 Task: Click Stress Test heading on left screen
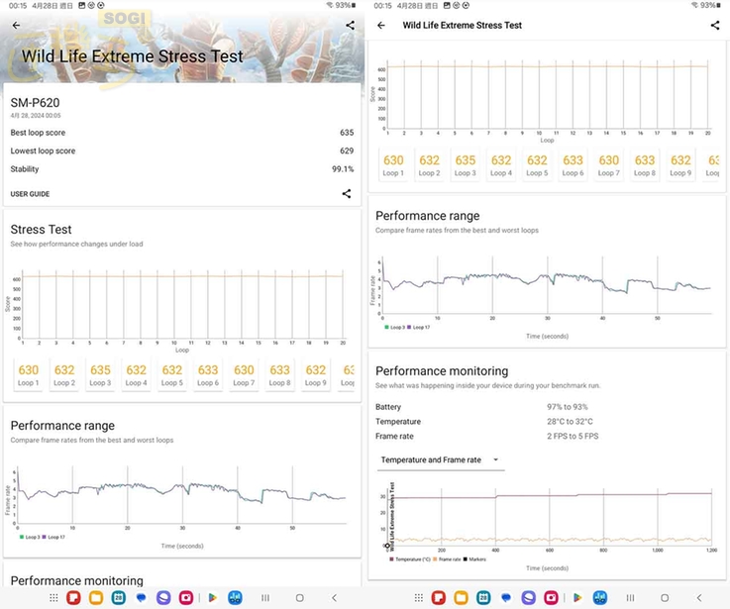point(41,230)
